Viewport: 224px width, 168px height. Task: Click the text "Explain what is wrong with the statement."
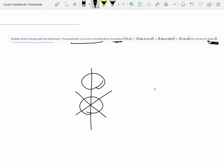click(36, 39)
